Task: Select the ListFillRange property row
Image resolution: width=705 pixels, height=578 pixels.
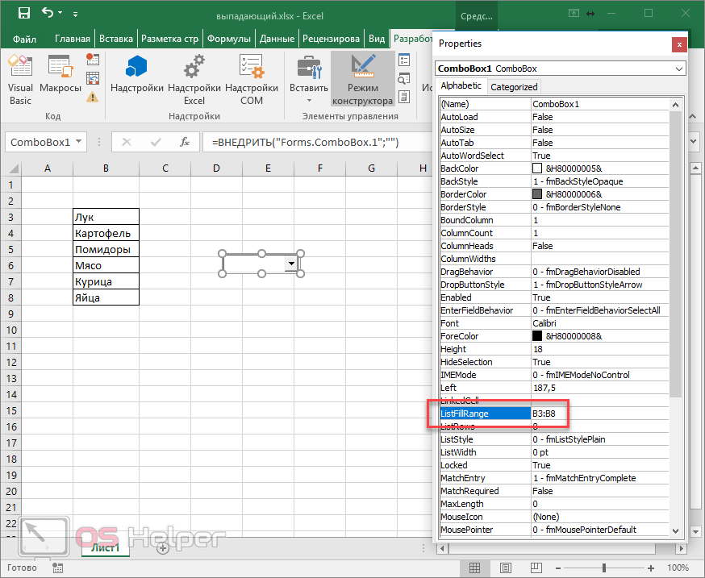Action: pyautogui.click(x=484, y=414)
